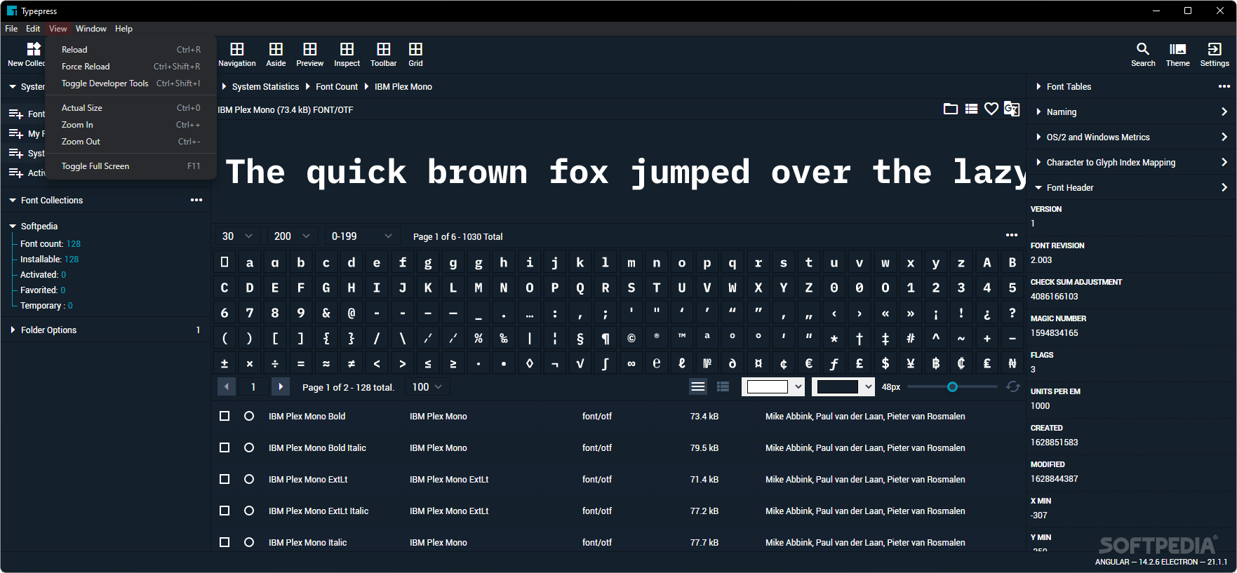Select the IBM Plex Mono Bold radio button
Image resolution: width=1237 pixels, height=573 pixels.
249,416
